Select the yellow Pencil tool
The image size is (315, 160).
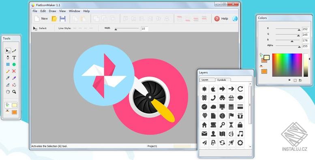click(8, 71)
